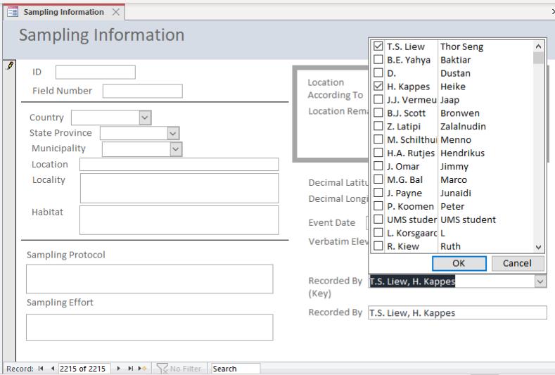Toggle Recorded By (Key) dropdown arrow
555x375 pixels.
click(540, 281)
